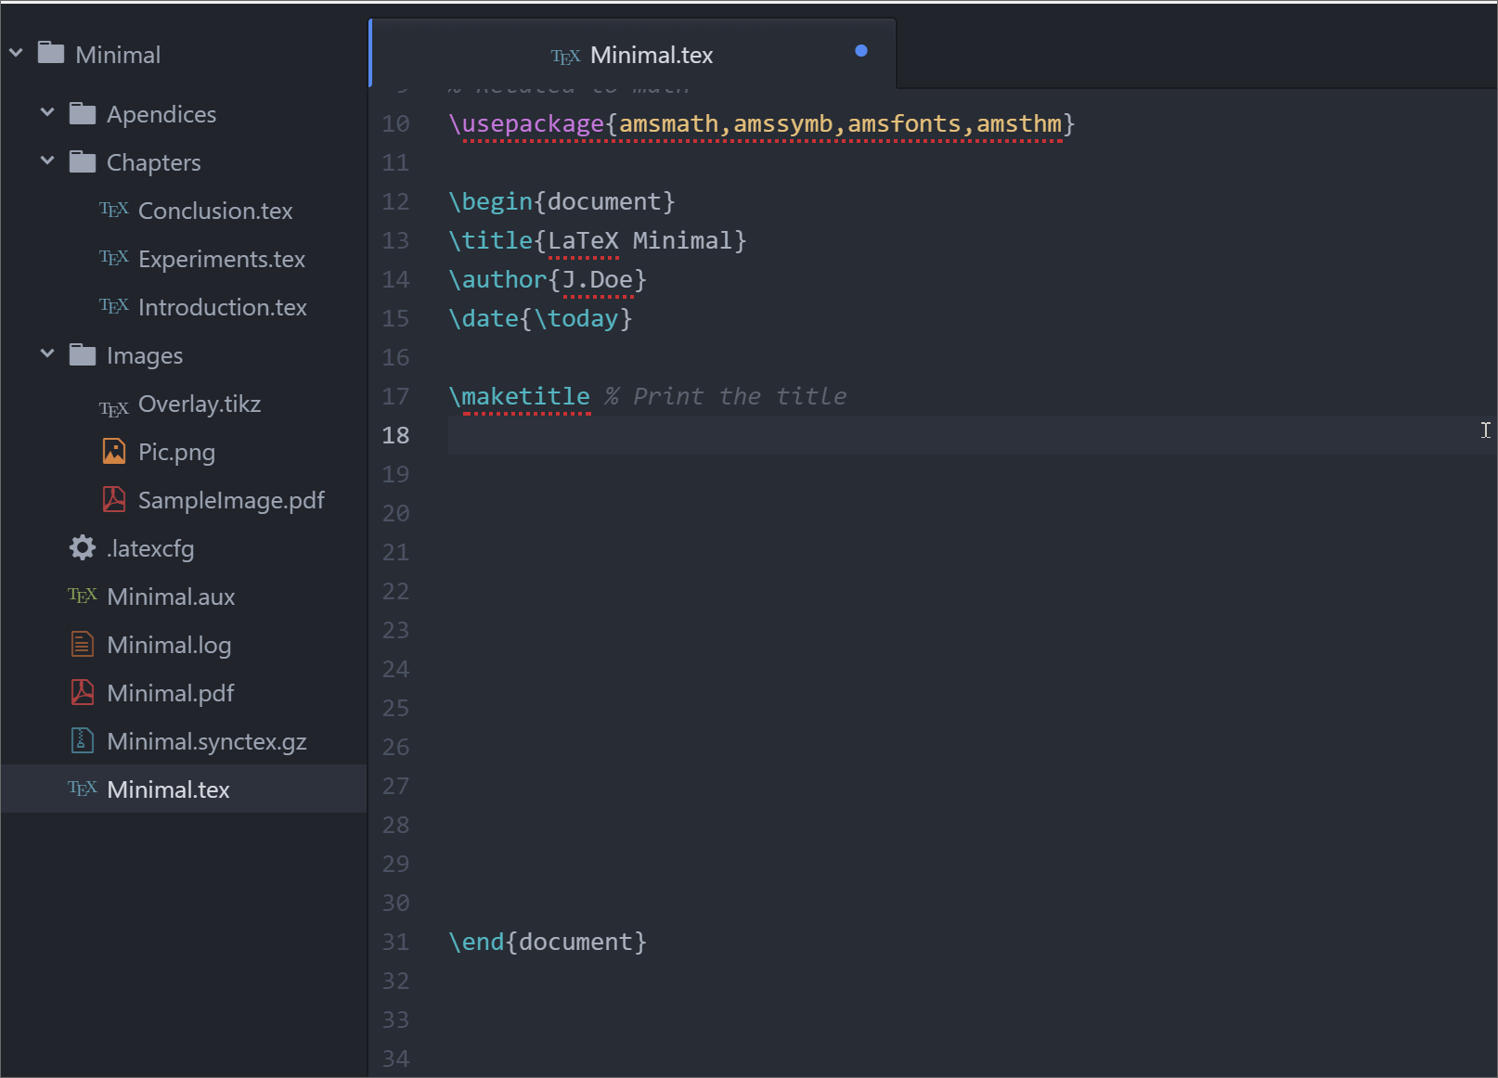Click the TeX icon beside Experiments.tex
The image size is (1498, 1078).
tap(114, 258)
